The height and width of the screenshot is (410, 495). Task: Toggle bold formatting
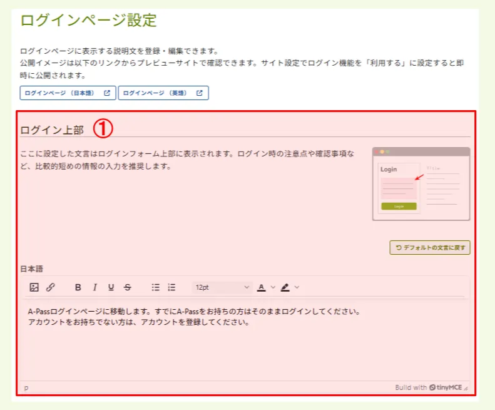(78, 287)
